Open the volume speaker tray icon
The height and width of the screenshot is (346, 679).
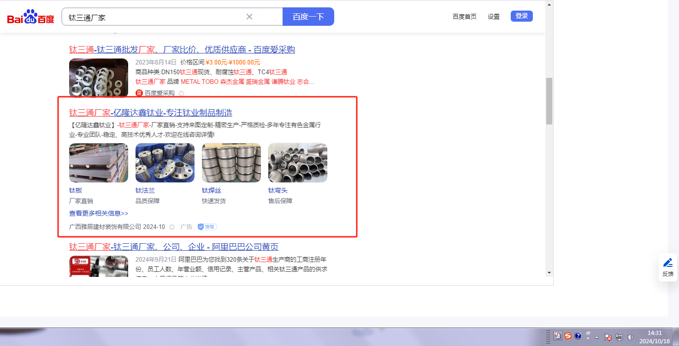[x=630, y=337]
